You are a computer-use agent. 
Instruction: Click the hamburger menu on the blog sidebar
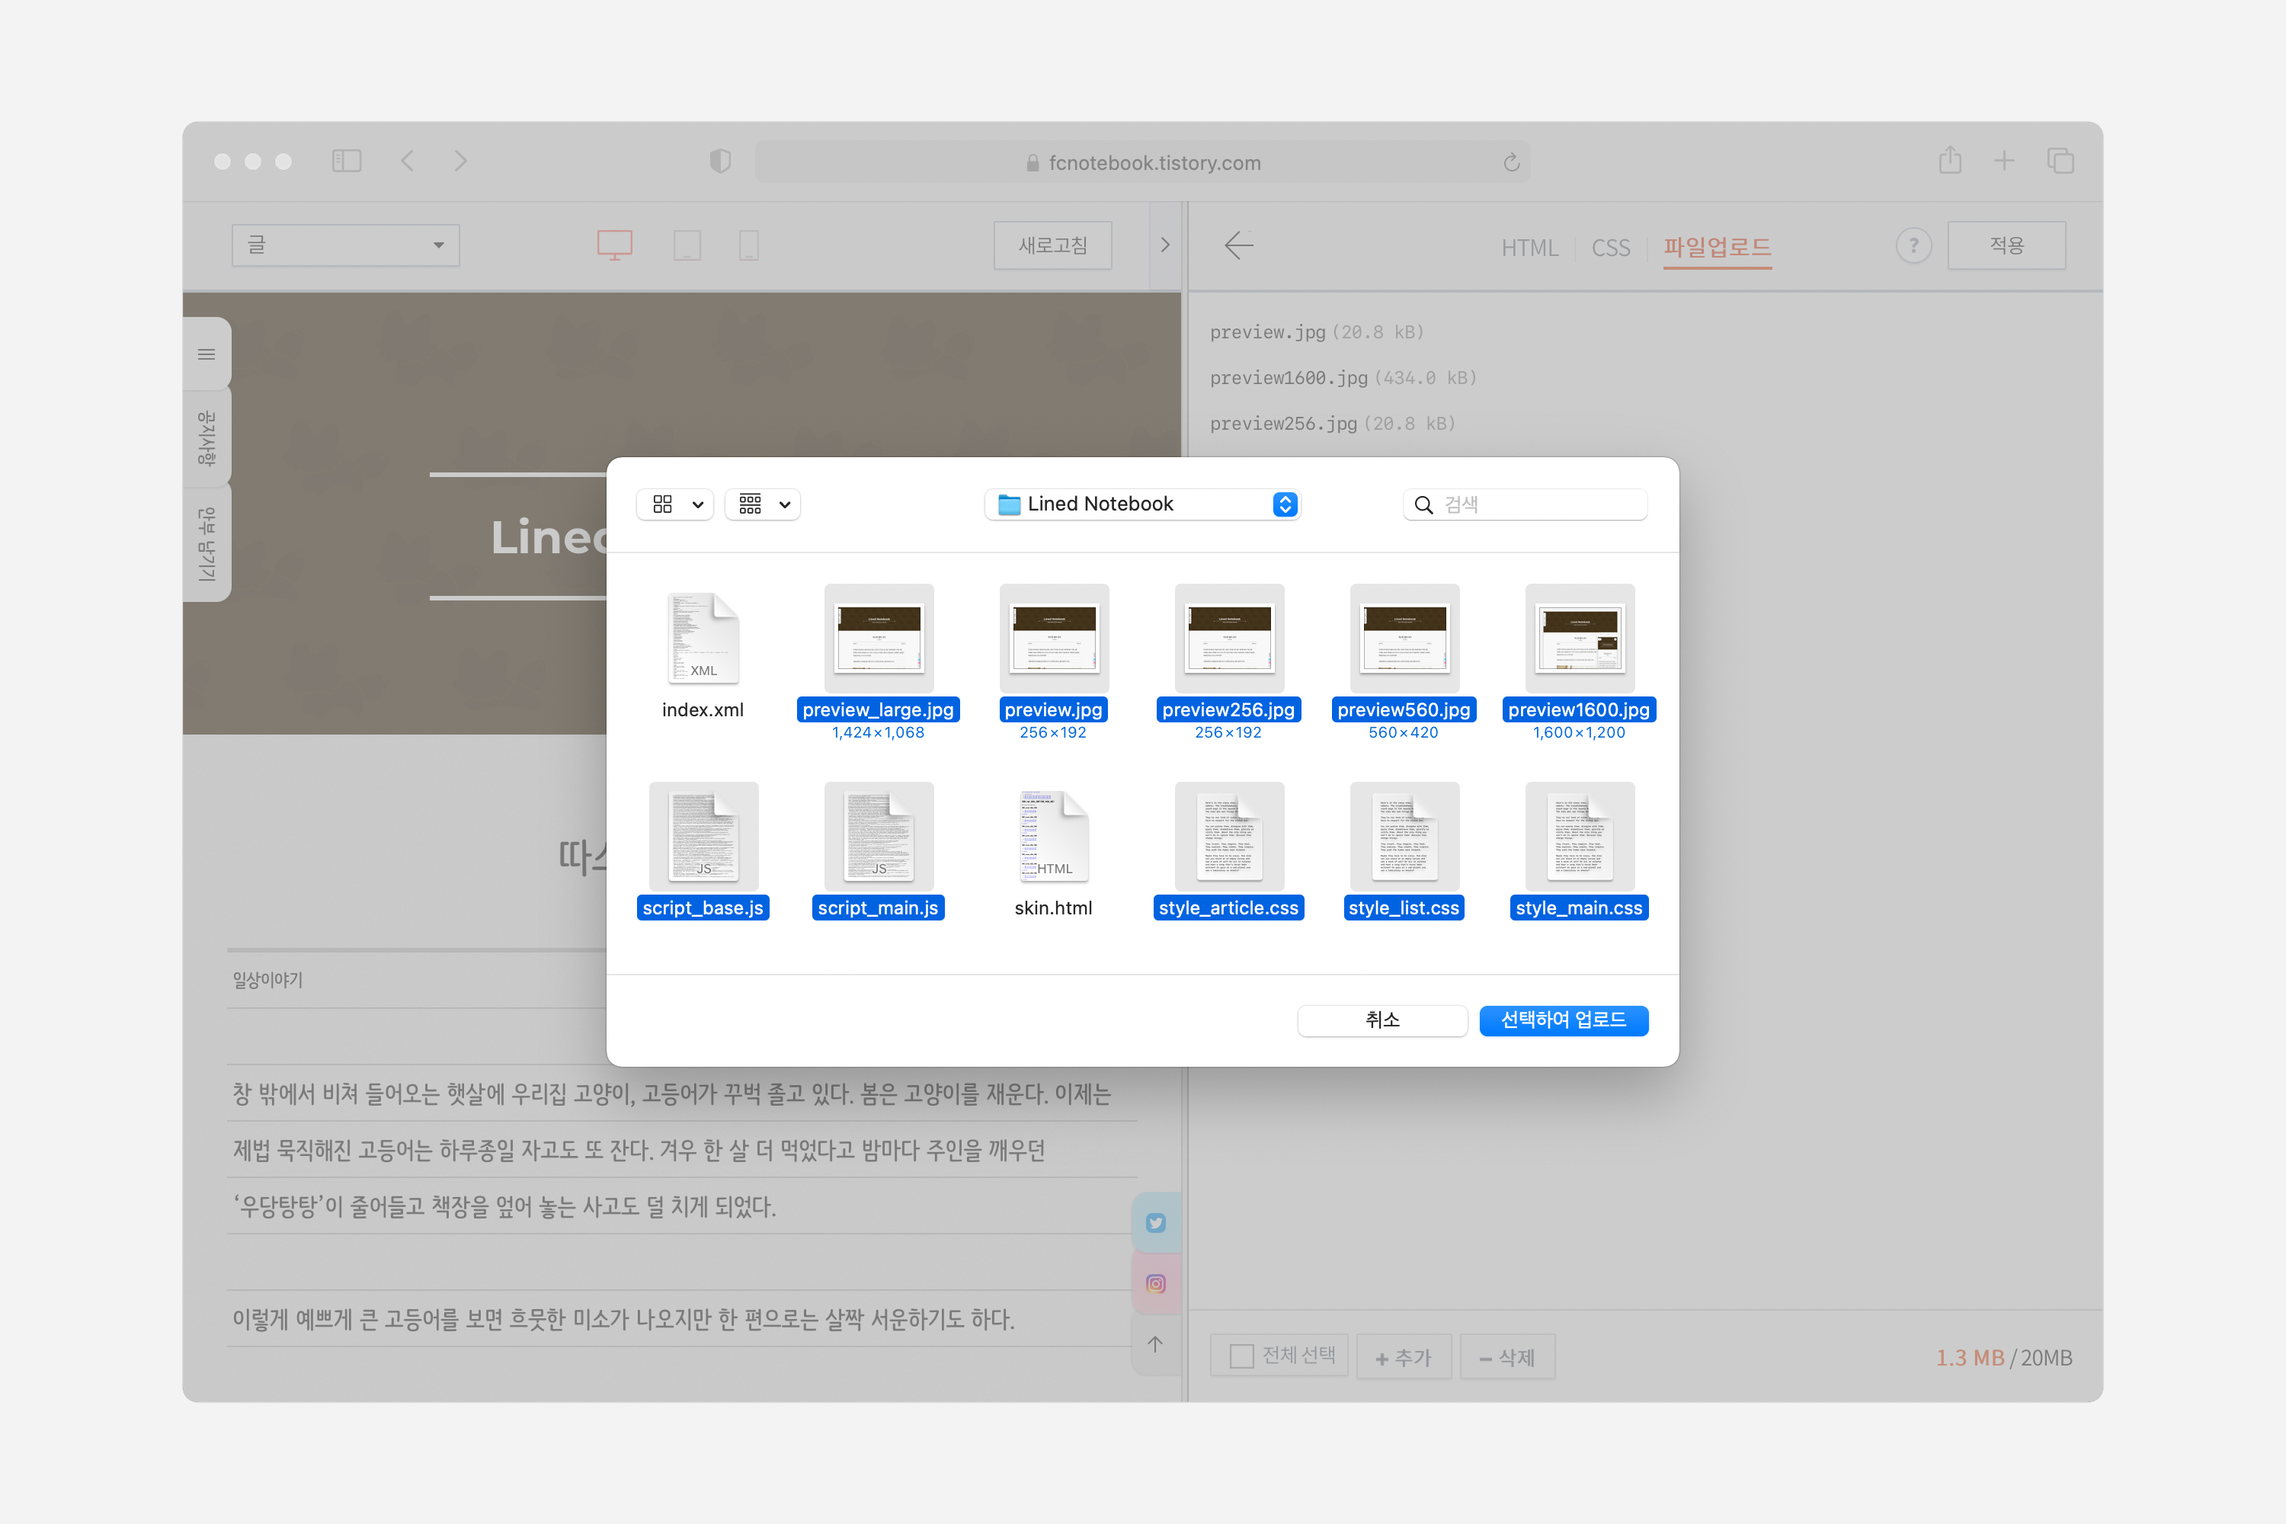point(206,354)
